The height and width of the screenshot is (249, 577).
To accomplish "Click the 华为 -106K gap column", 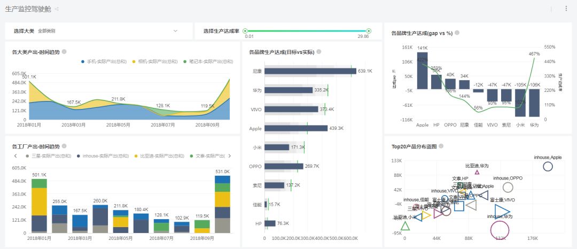I will pos(534,103).
